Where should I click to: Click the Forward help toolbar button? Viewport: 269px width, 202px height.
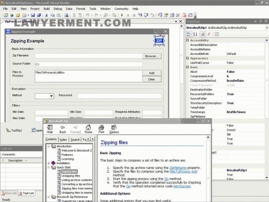tap(76, 129)
